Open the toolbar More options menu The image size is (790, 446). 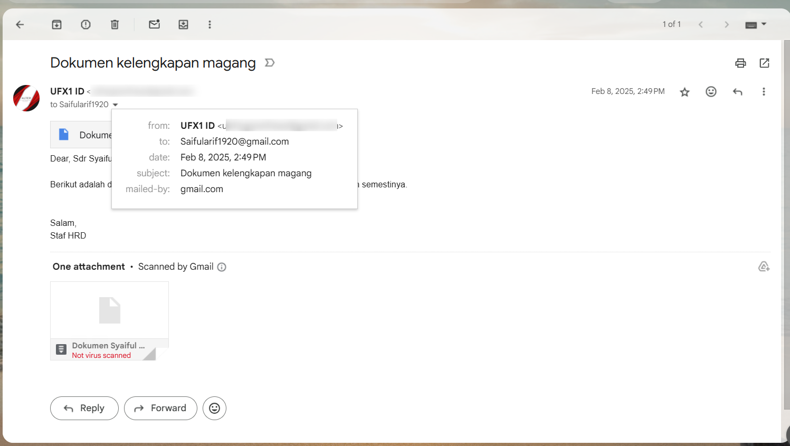[x=210, y=24]
